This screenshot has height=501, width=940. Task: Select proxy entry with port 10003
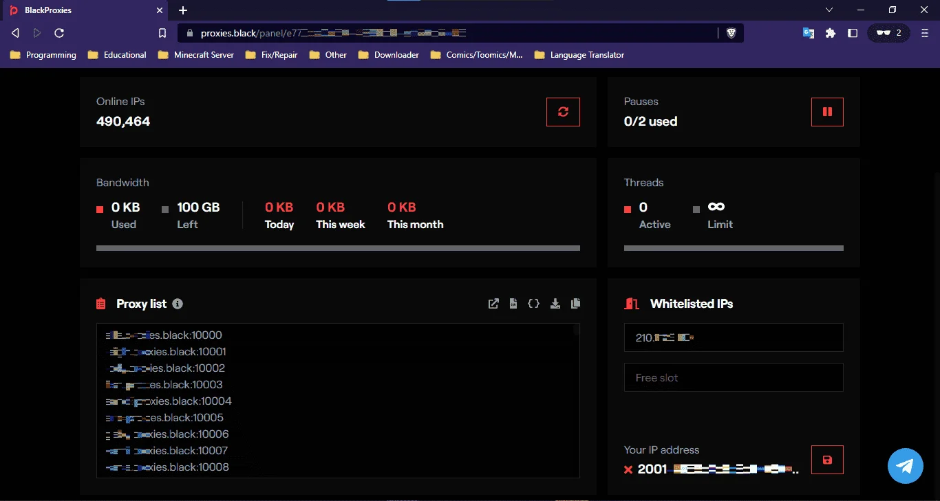coord(164,385)
